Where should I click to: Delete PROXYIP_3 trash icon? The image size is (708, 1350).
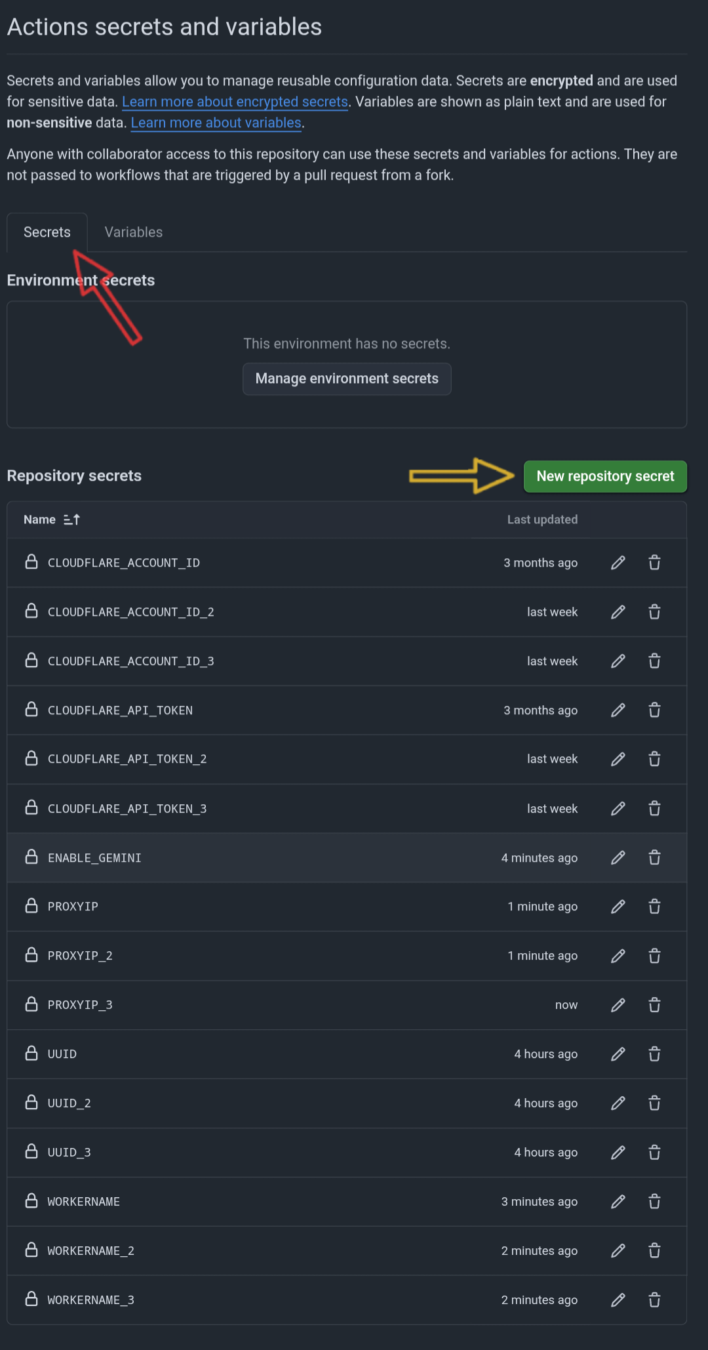tap(654, 1005)
